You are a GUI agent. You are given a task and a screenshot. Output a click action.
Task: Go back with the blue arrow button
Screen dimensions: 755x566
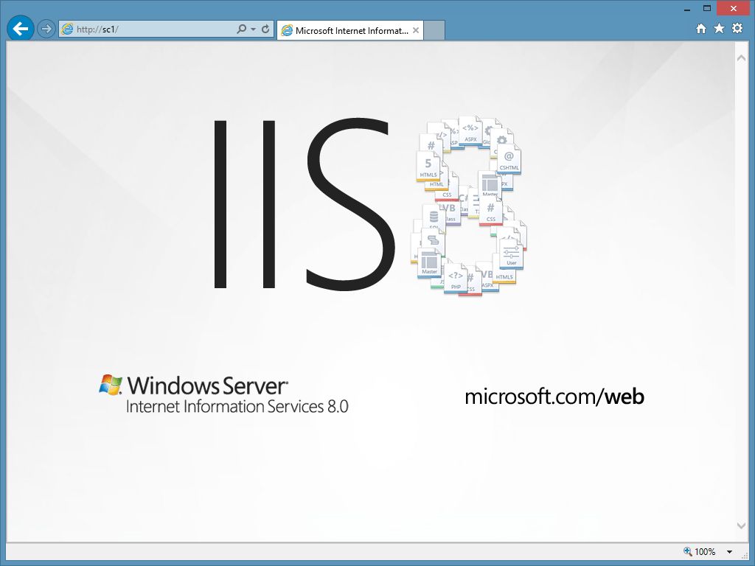tap(21, 29)
